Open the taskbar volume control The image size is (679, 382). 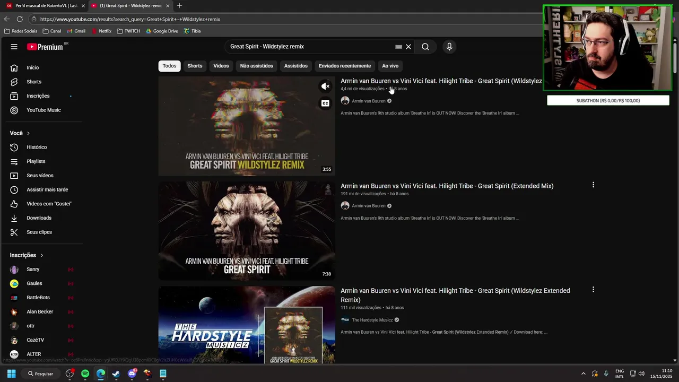click(641, 374)
